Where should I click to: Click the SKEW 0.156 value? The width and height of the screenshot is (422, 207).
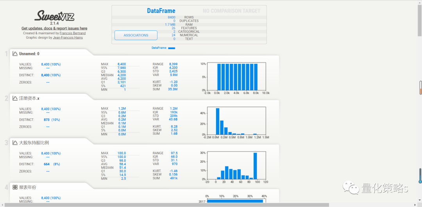pos(173,175)
